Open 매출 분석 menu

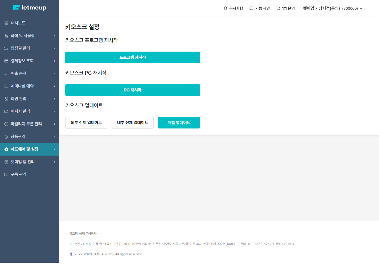pos(29,74)
